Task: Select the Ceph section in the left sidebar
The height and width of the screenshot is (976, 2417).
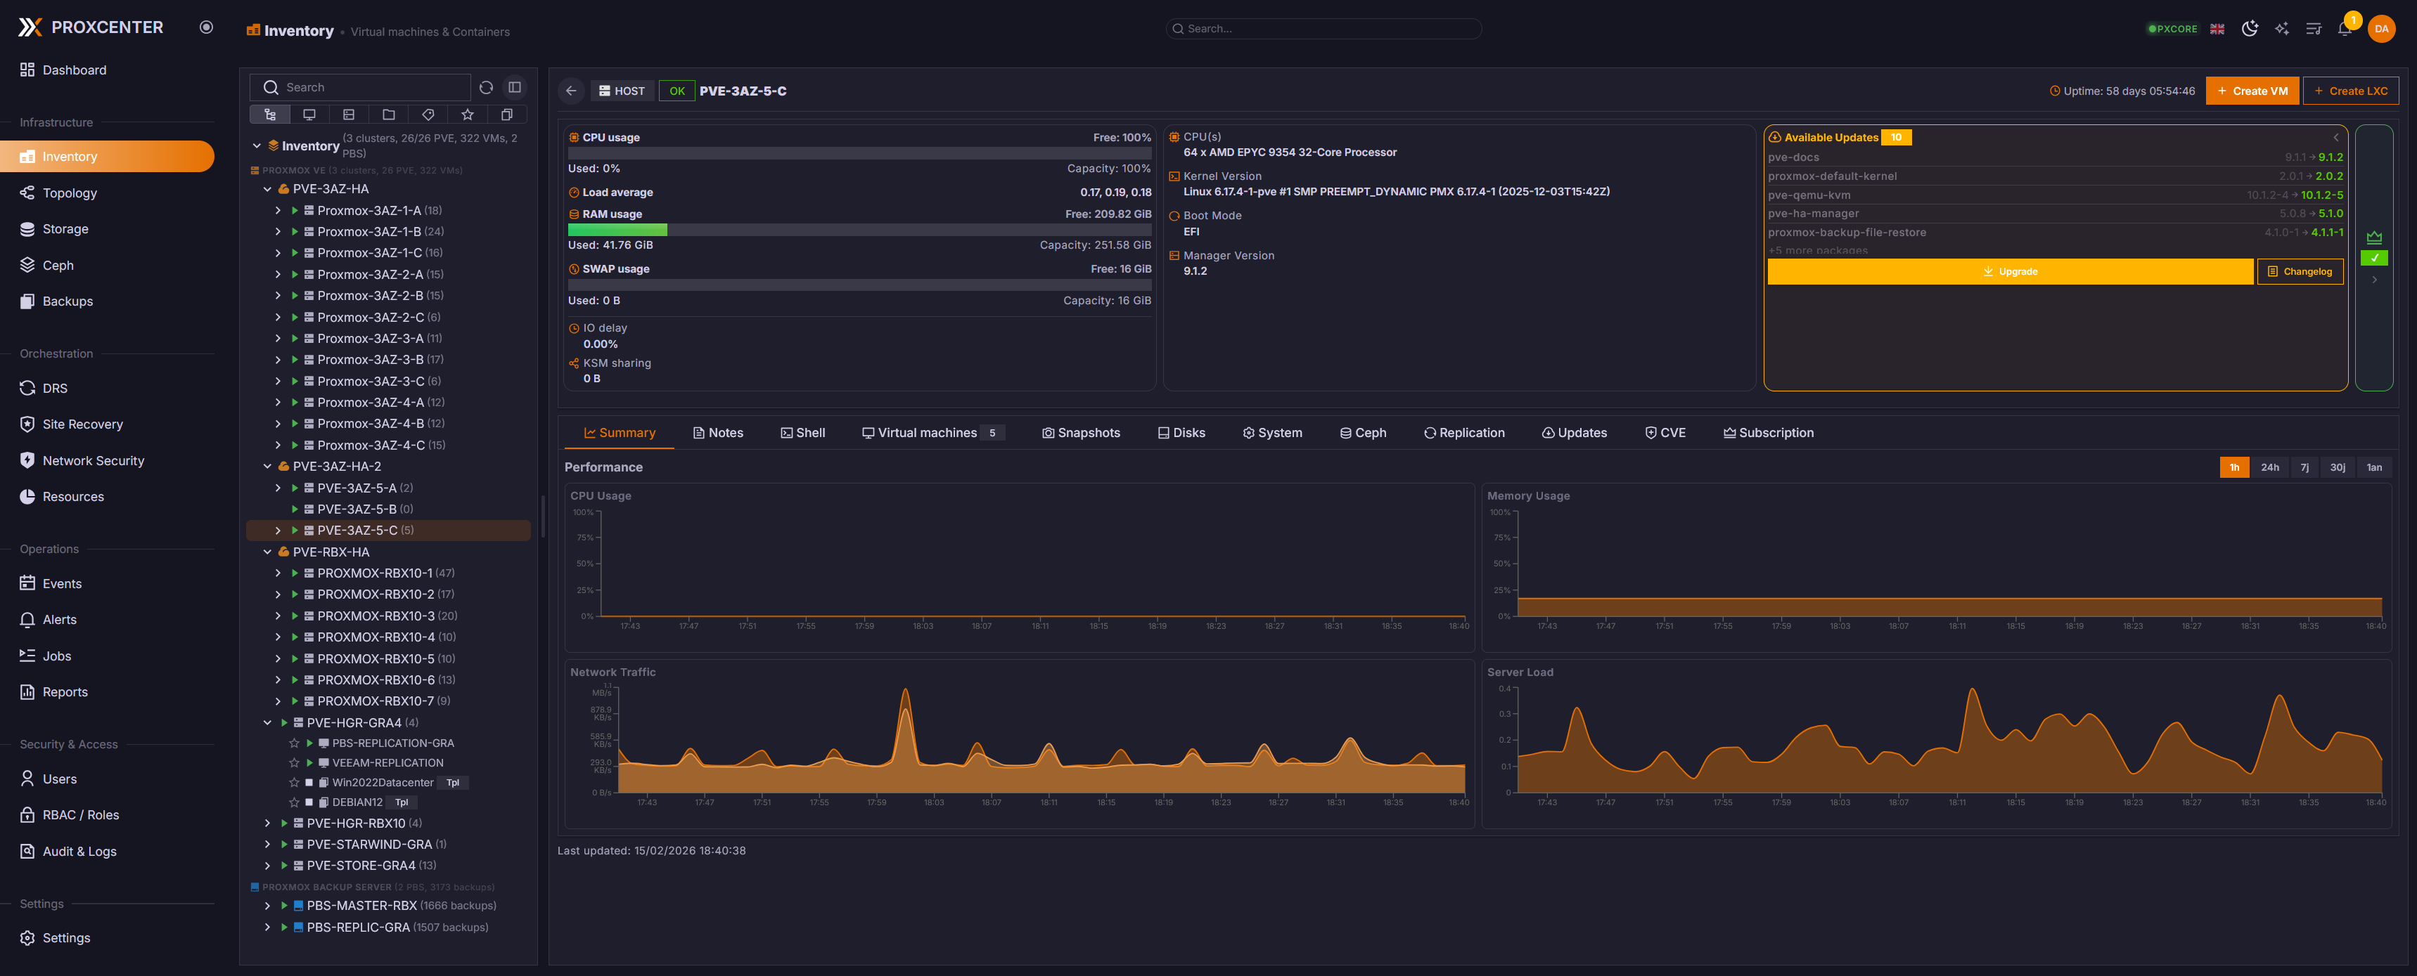Action: (58, 266)
